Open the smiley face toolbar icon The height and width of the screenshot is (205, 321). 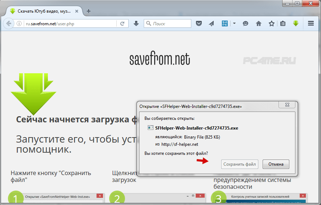246,23
